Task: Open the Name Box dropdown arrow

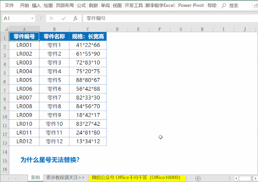Action: click(33, 19)
